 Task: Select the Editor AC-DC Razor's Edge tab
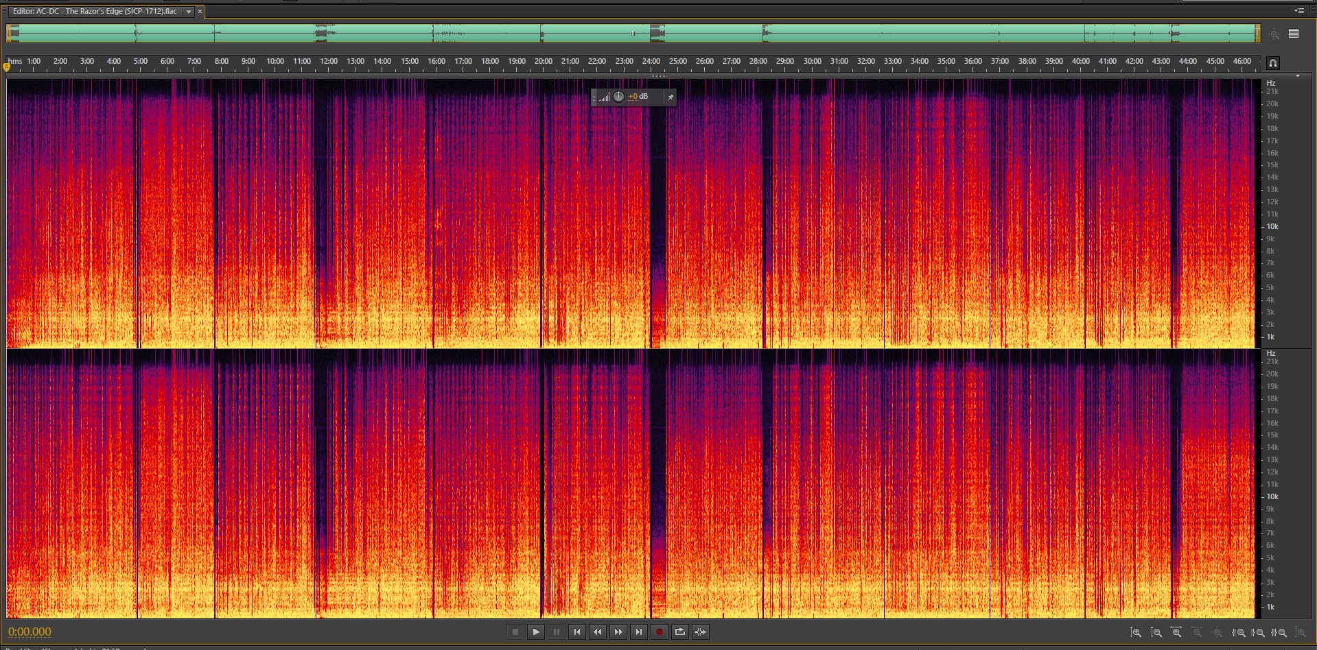tap(95, 12)
